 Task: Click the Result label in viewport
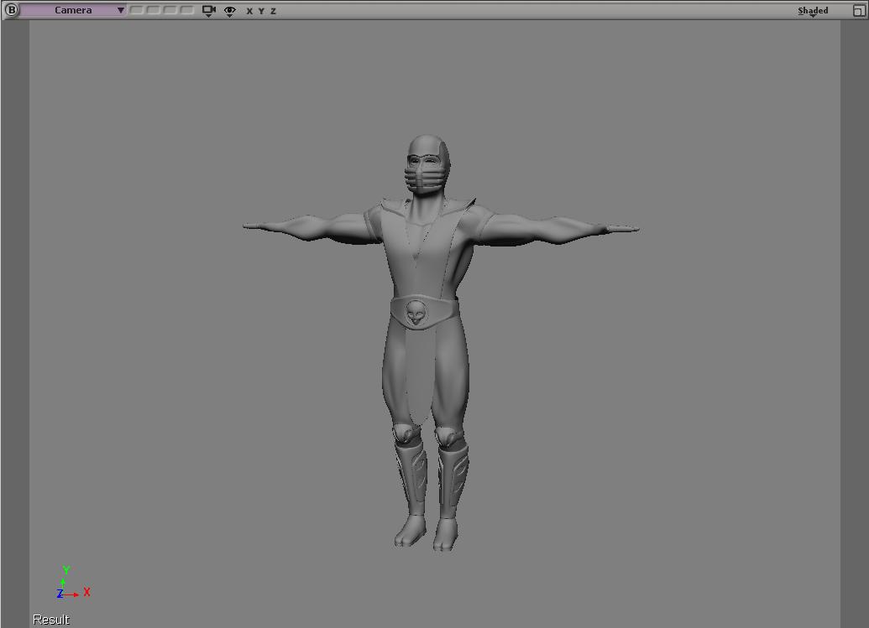coord(51,619)
